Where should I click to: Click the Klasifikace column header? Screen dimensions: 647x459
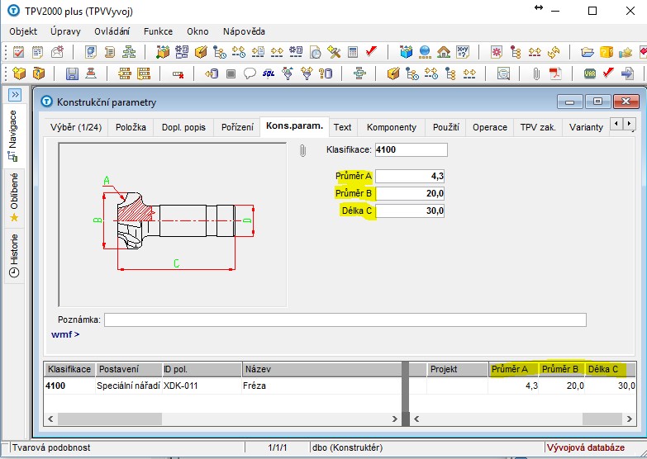[69, 369]
